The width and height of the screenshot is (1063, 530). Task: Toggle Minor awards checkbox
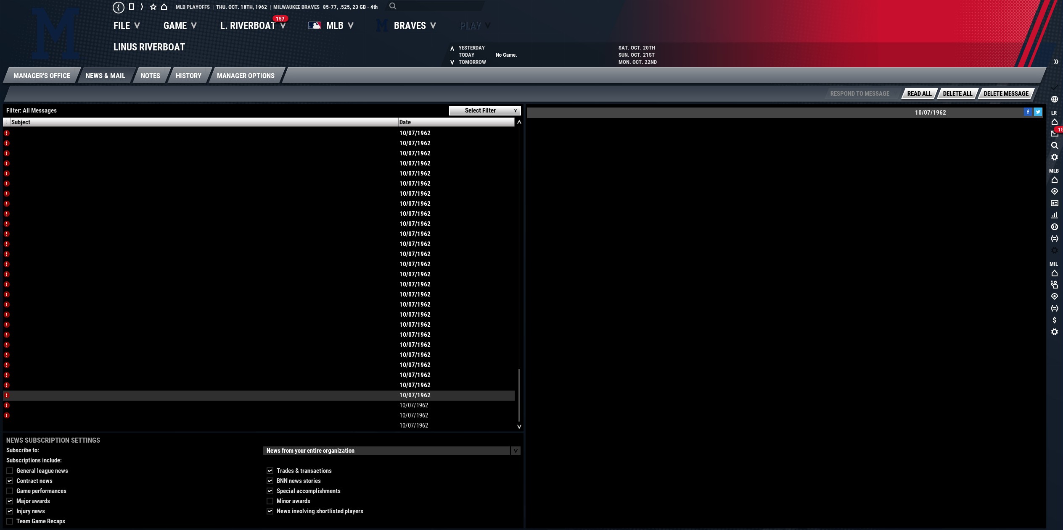[x=270, y=501]
